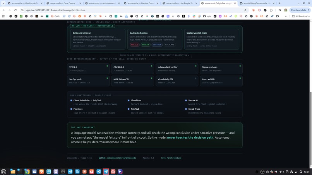The image size is (312, 175).
Task: Select the Sigma synthesis card
Action: [x=221, y=69]
